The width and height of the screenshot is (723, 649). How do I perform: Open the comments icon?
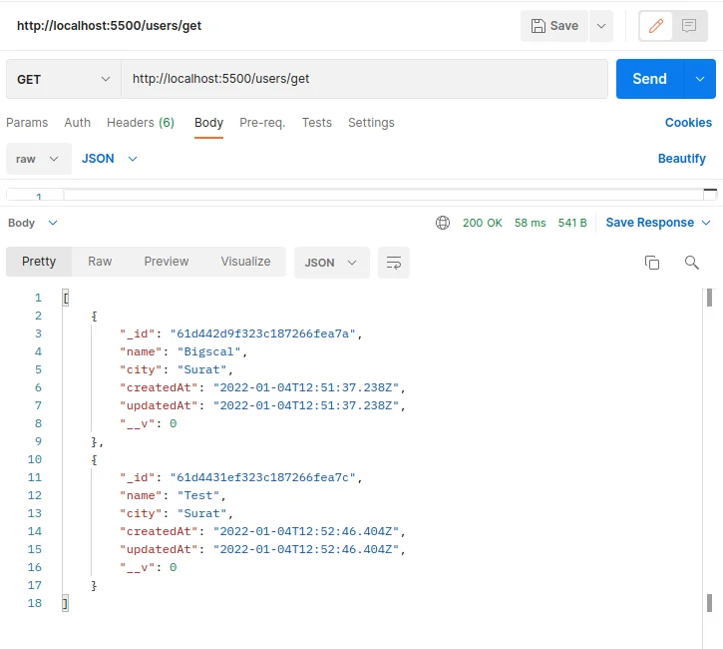pyautogui.click(x=689, y=26)
